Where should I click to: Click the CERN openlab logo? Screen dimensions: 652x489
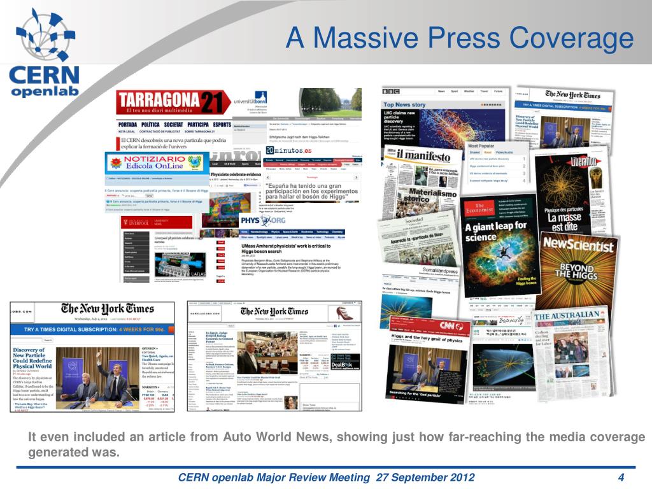tap(44, 53)
